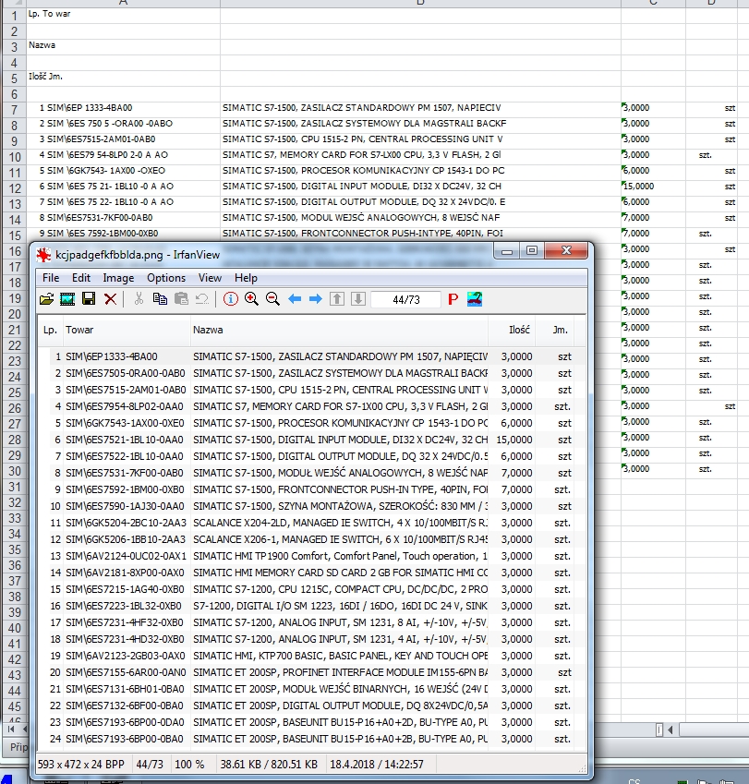Click the Save floppy disk icon
This screenshot has height=784, width=749.
pyautogui.click(x=89, y=299)
